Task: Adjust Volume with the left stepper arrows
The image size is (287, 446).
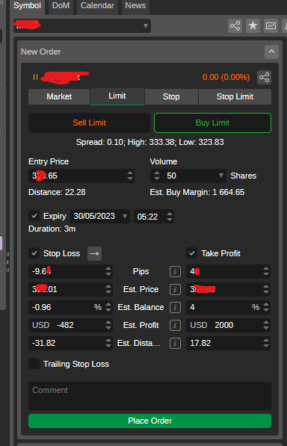Action: (x=157, y=176)
